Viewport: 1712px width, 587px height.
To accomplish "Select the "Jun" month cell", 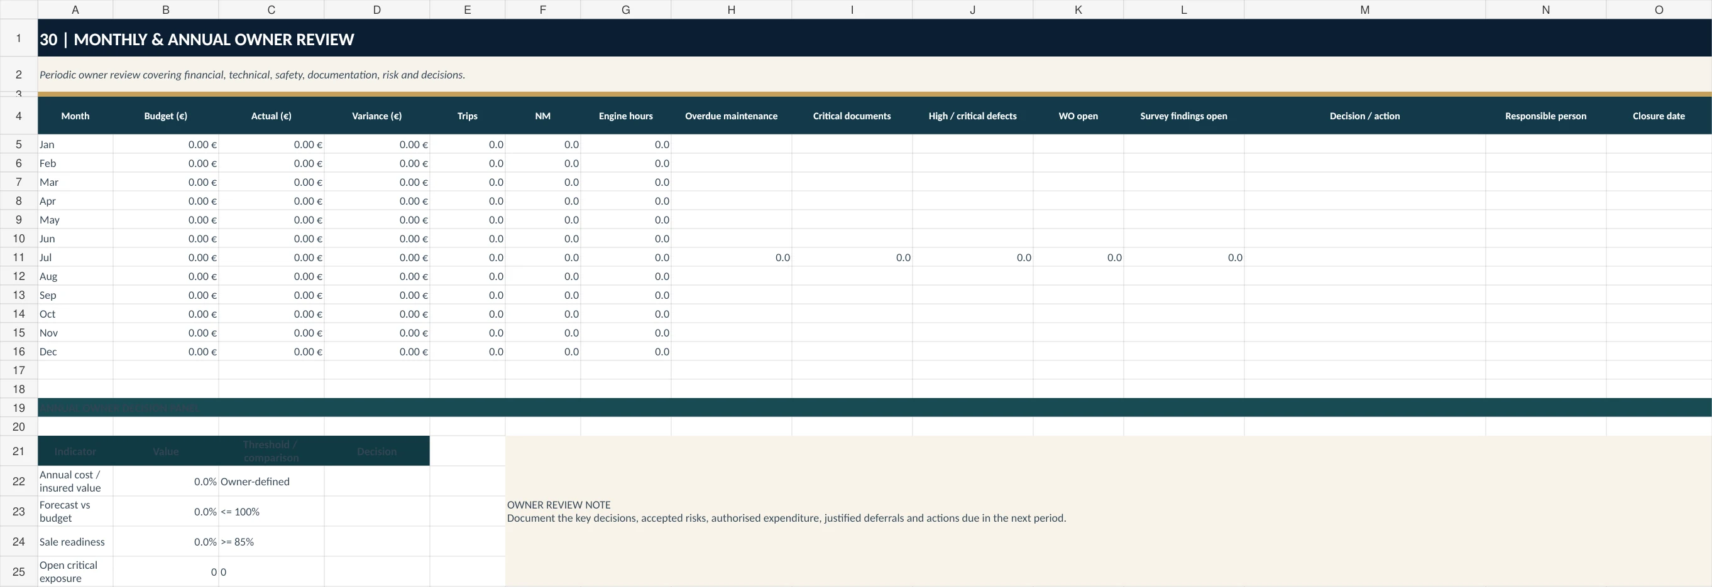I will pos(75,239).
